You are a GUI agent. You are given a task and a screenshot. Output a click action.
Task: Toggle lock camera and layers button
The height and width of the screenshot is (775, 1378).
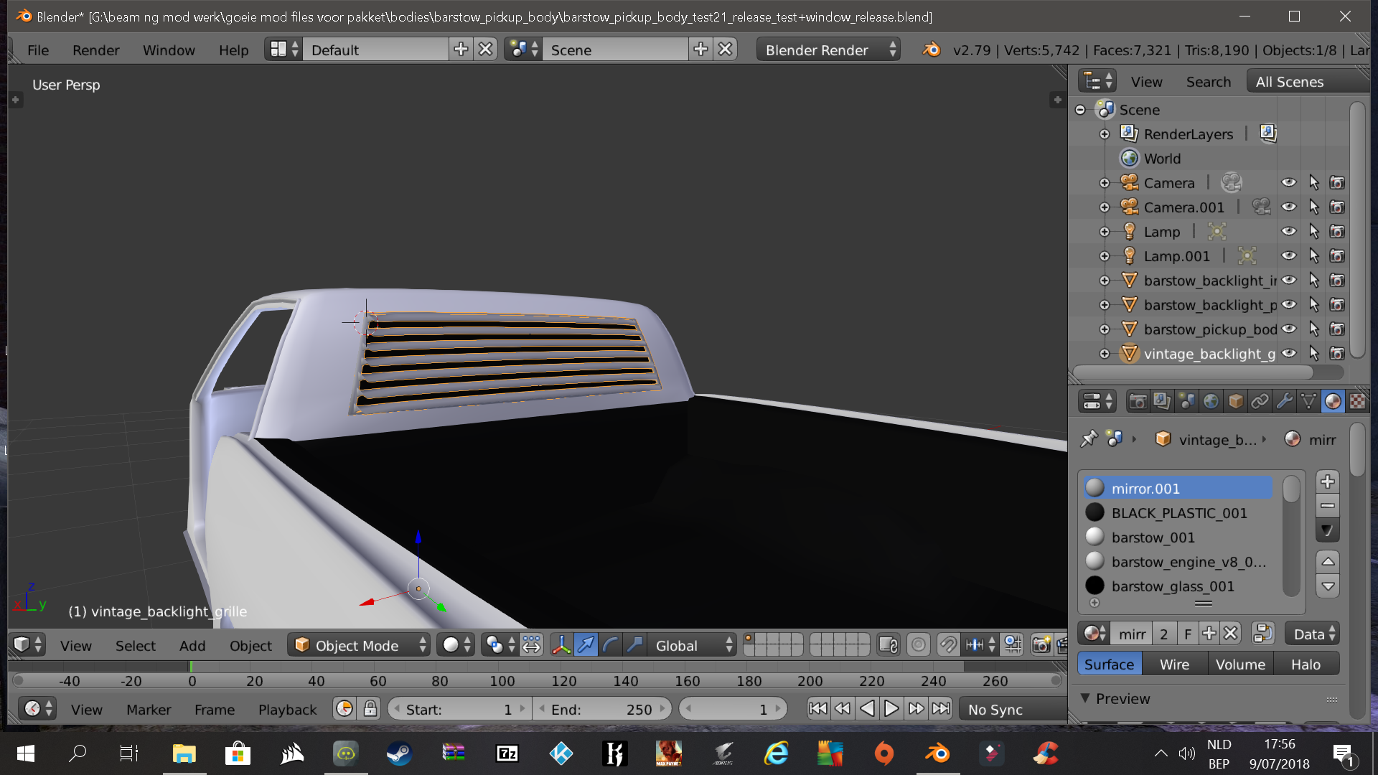point(889,645)
